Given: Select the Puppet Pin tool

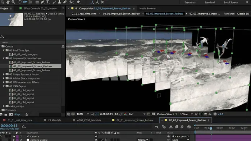Looking at the screenshot, I should (x=78, y=2).
